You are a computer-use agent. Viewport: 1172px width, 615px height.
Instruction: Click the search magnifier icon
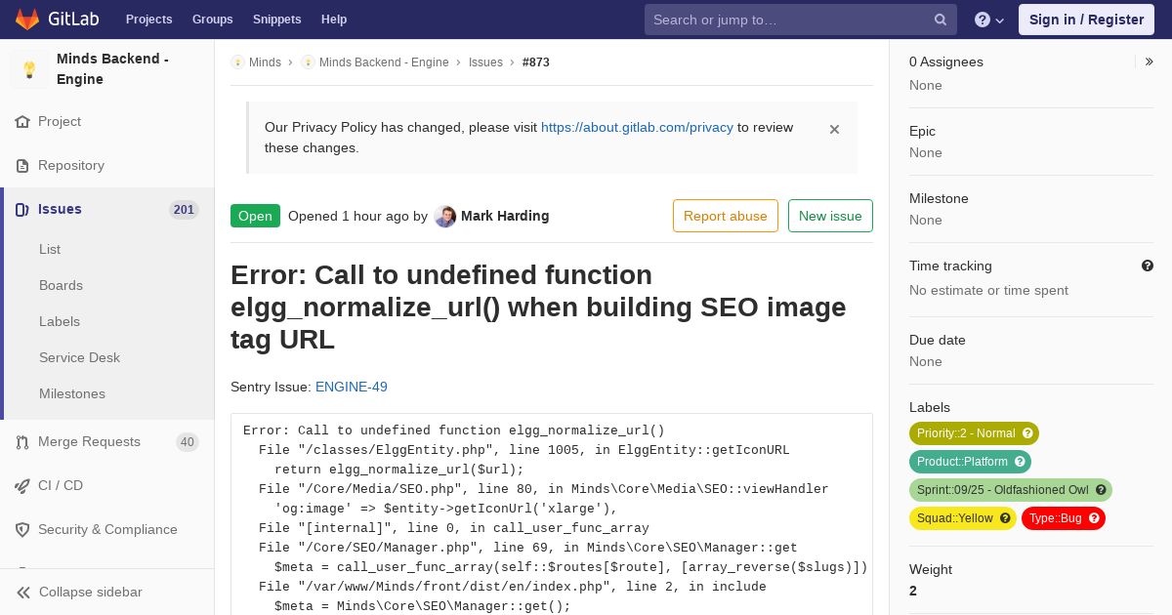[x=941, y=20]
